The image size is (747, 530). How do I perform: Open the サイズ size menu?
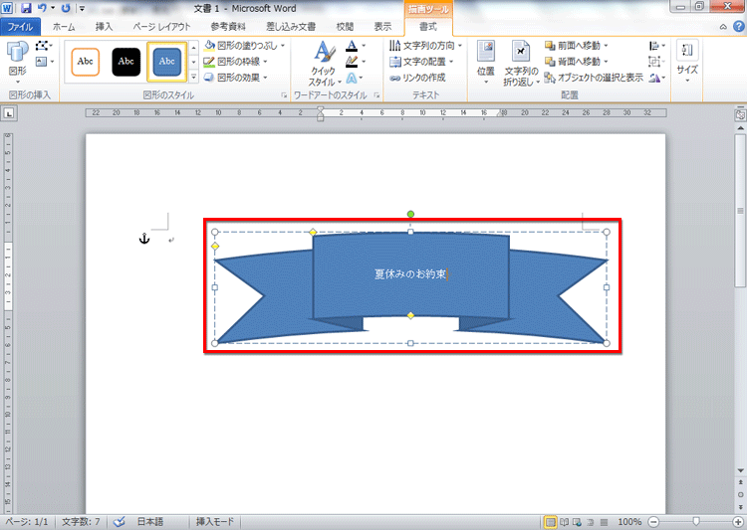coord(687,62)
